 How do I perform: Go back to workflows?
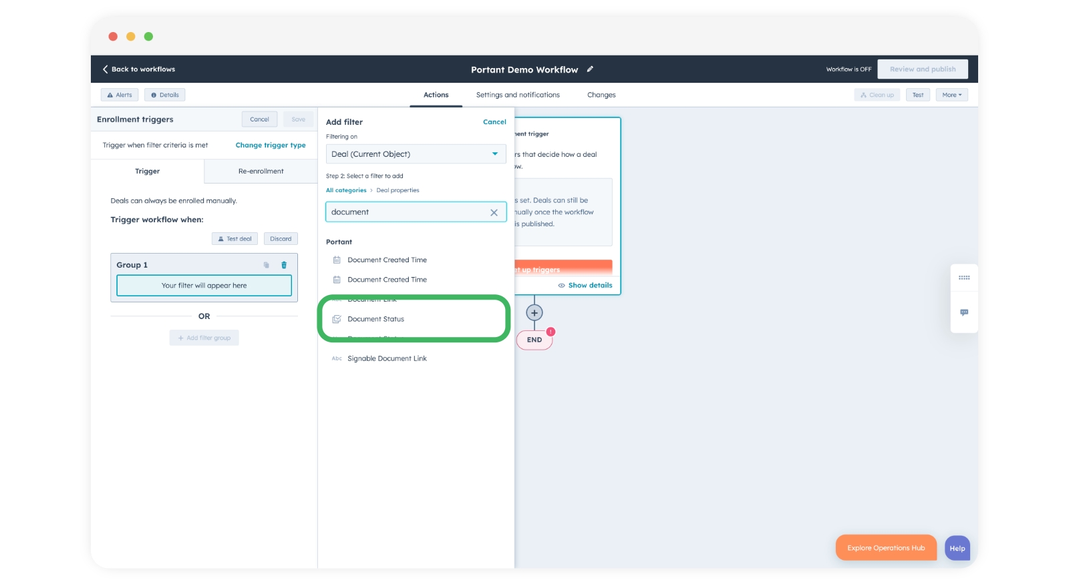tap(139, 69)
